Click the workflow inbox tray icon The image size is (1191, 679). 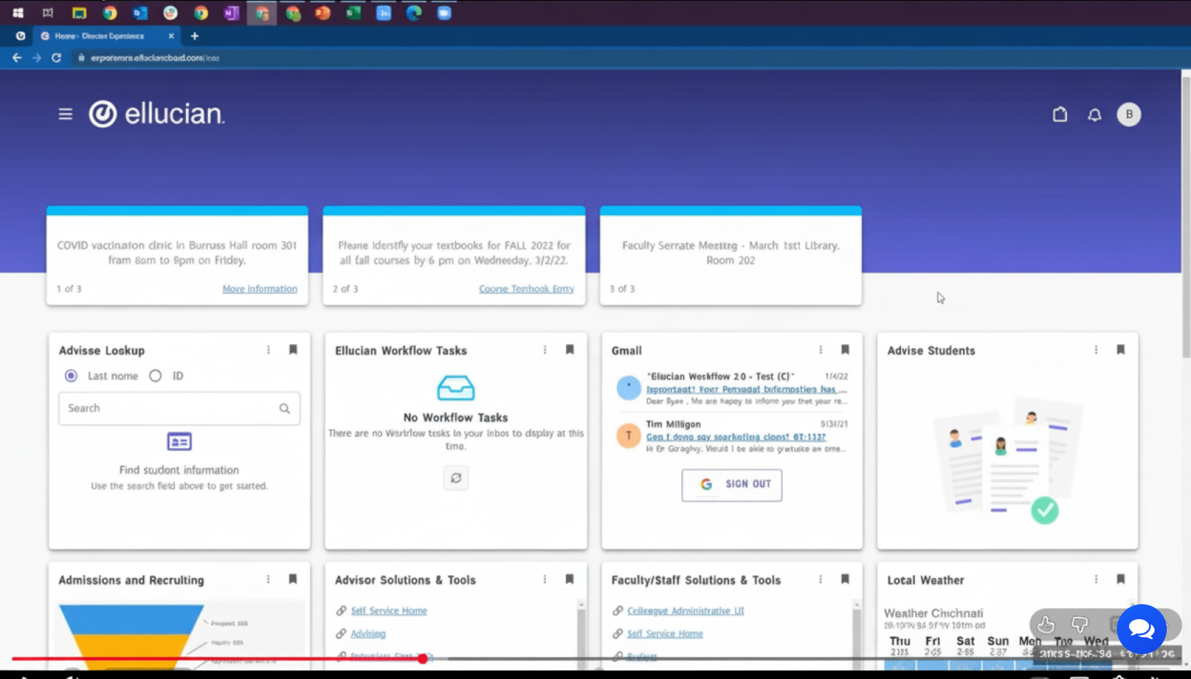(456, 388)
